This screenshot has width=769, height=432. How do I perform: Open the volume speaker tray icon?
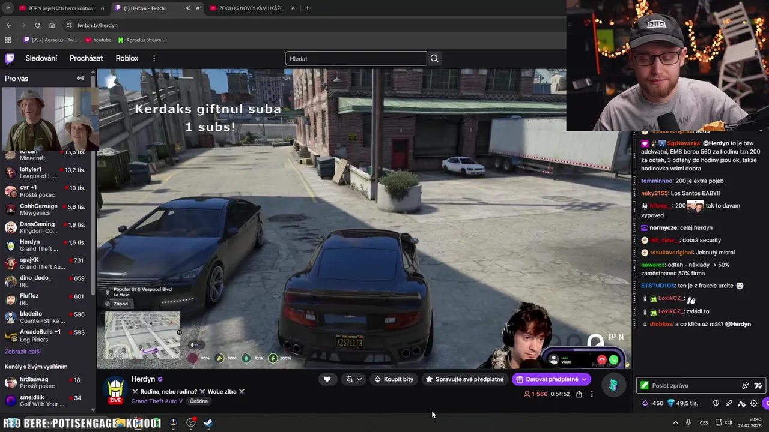728,422
